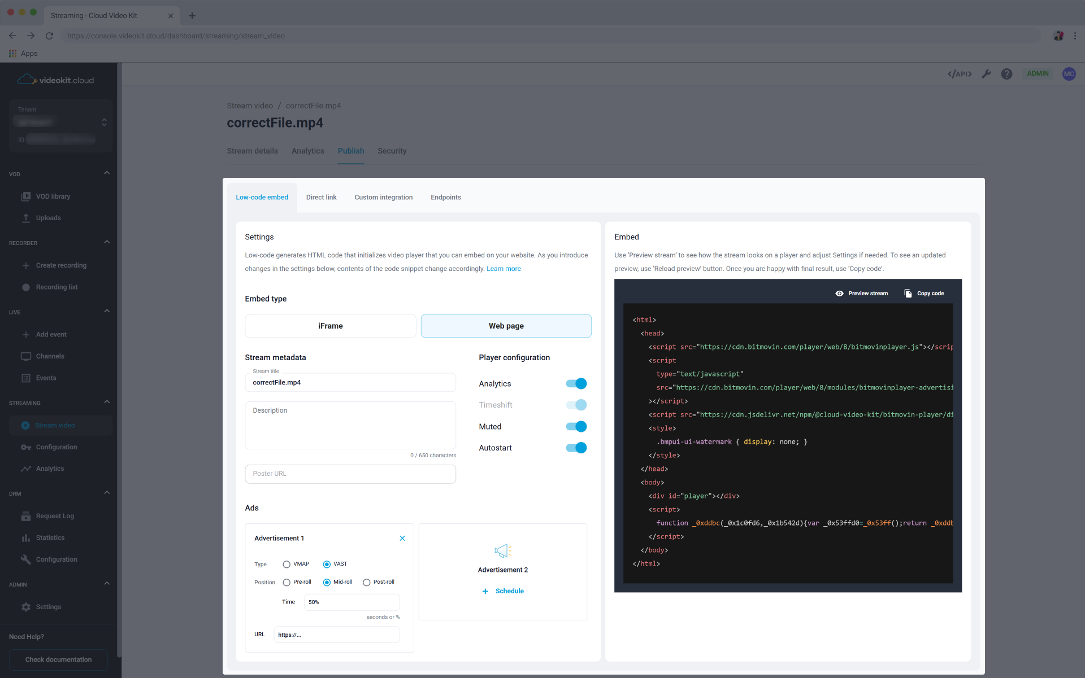Click the Advertisement 2 megaphone icon
This screenshot has height=678, width=1085.
coord(502,550)
